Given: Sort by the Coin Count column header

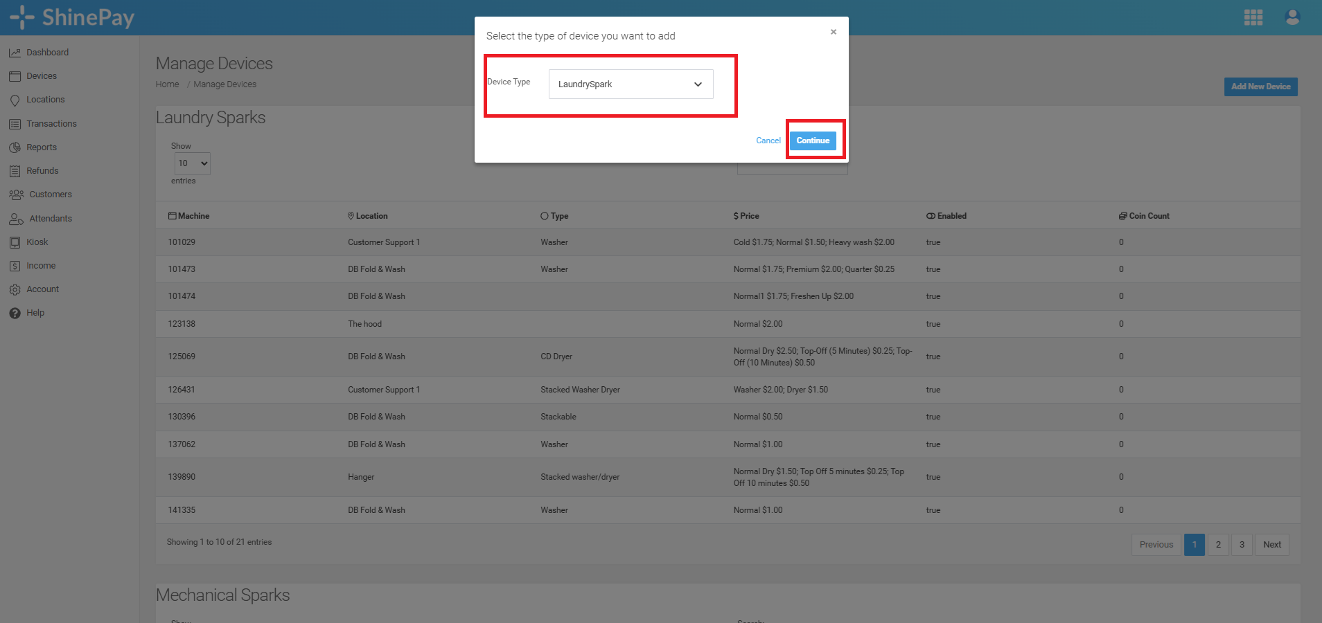Looking at the screenshot, I should (1144, 216).
